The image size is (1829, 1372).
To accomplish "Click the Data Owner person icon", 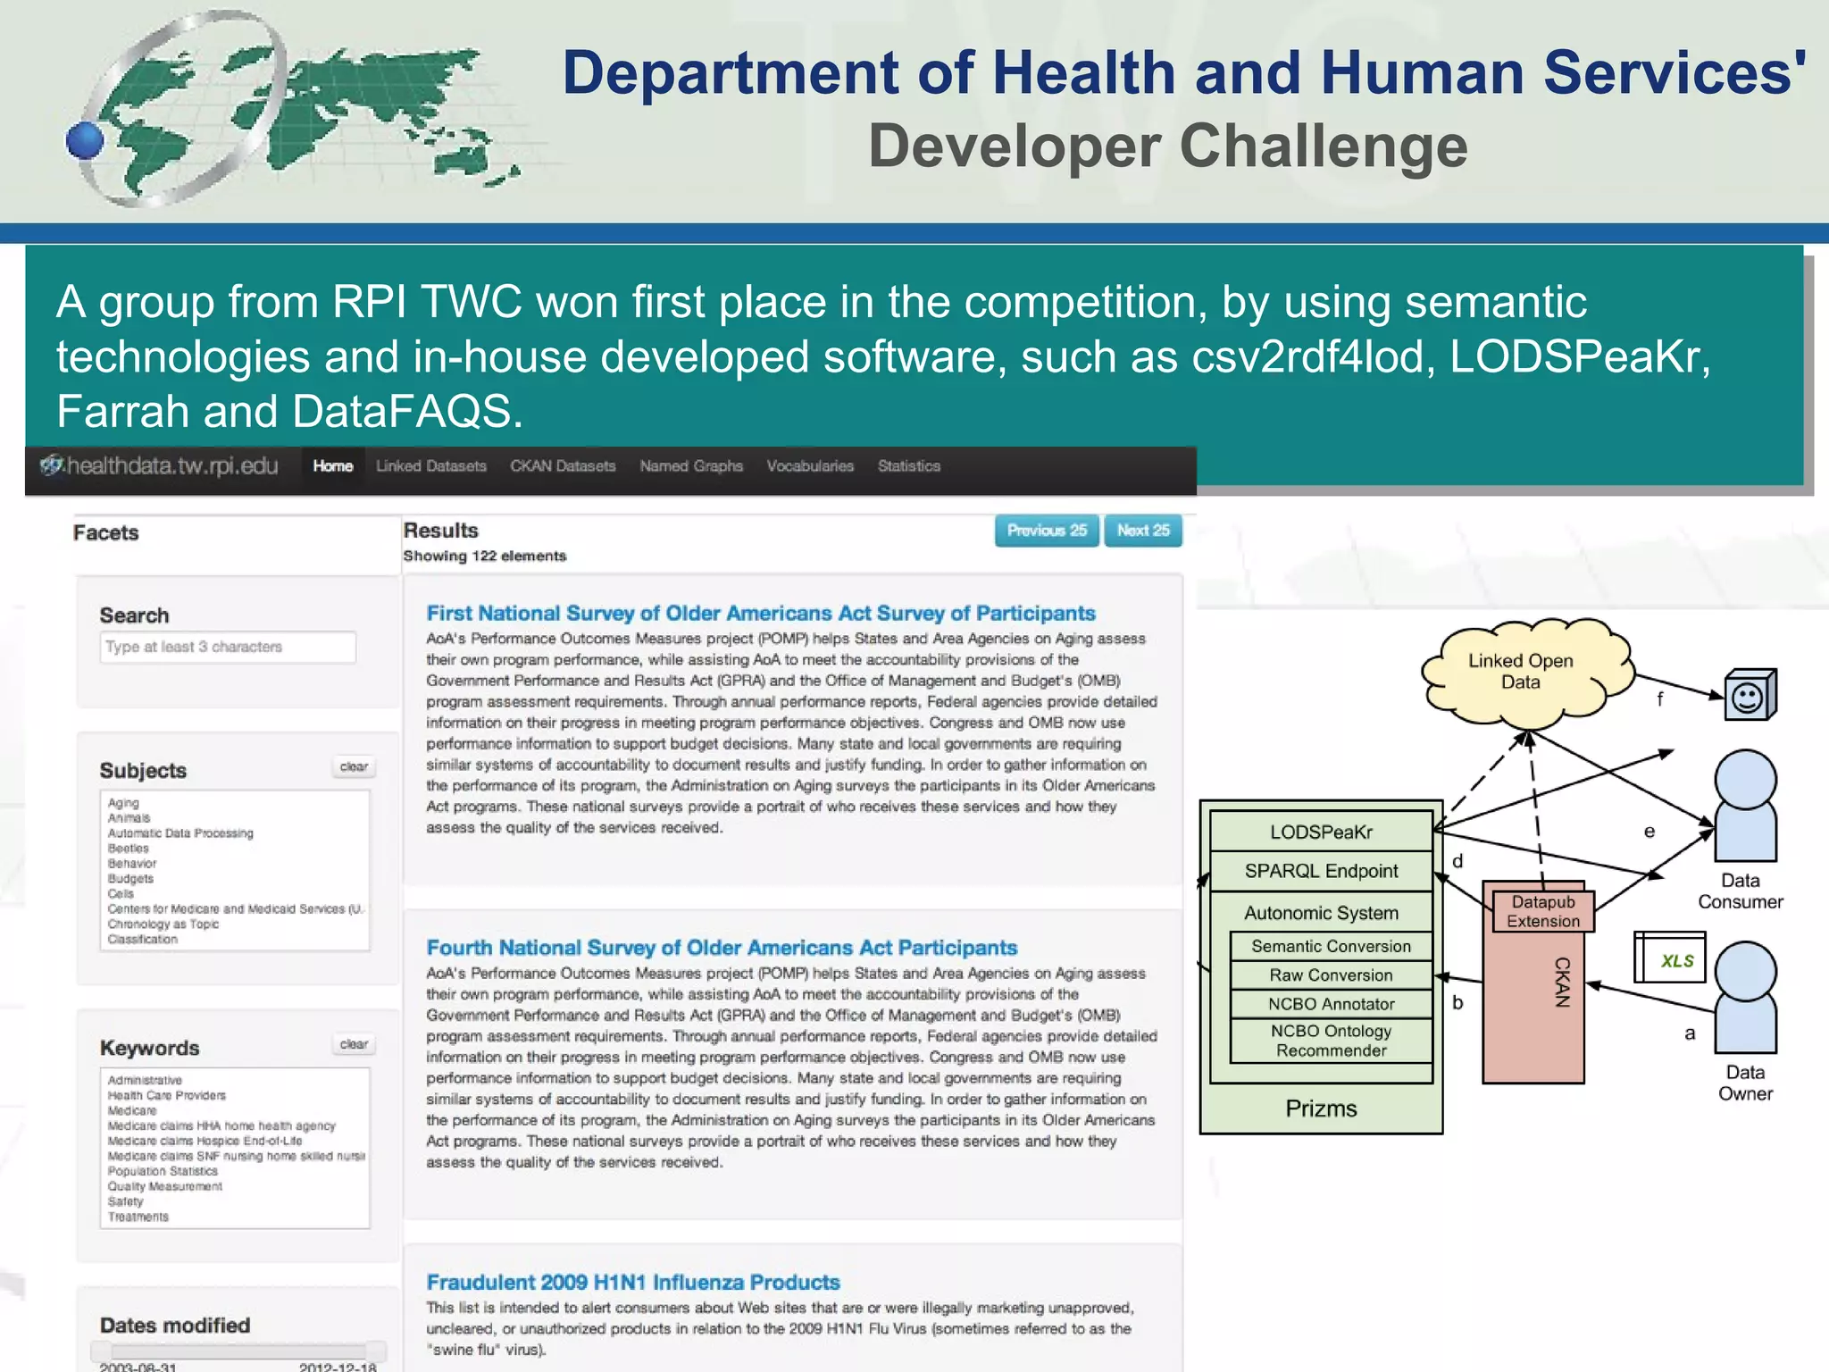I will 1745,998.
